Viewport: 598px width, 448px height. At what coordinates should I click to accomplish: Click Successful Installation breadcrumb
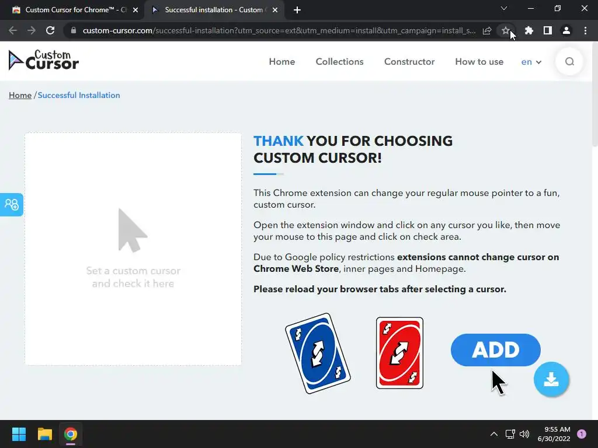click(79, 95)
